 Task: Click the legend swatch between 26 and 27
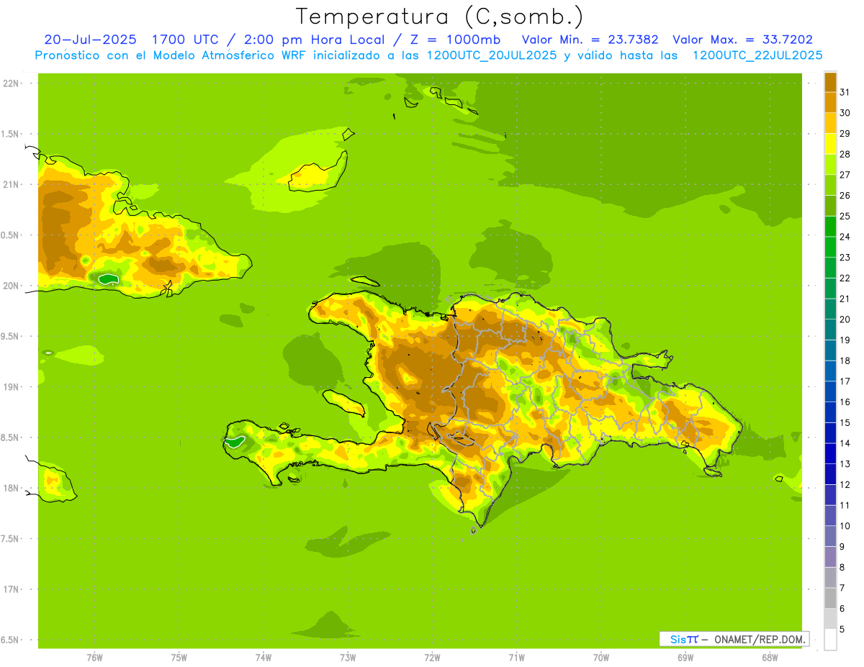tap(830, 185)
